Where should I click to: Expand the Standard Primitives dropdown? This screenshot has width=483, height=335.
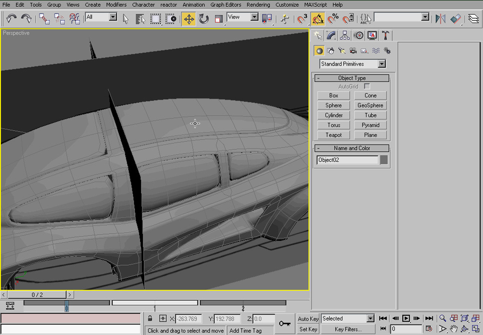click(x=382, y=64)
